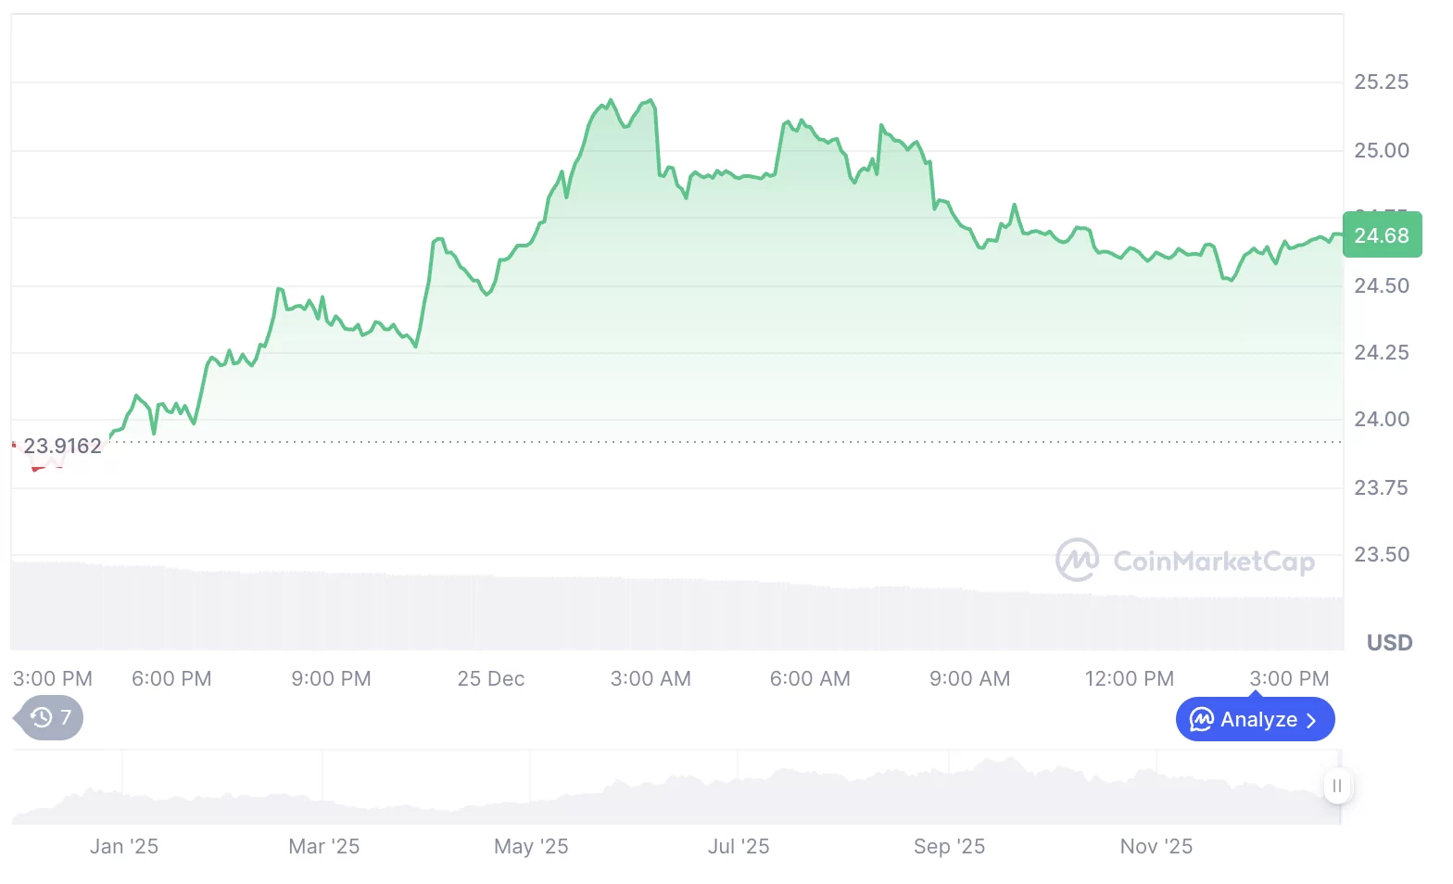
Task: Select the 12:00 PM time axis label
Action: [1129, 678]
